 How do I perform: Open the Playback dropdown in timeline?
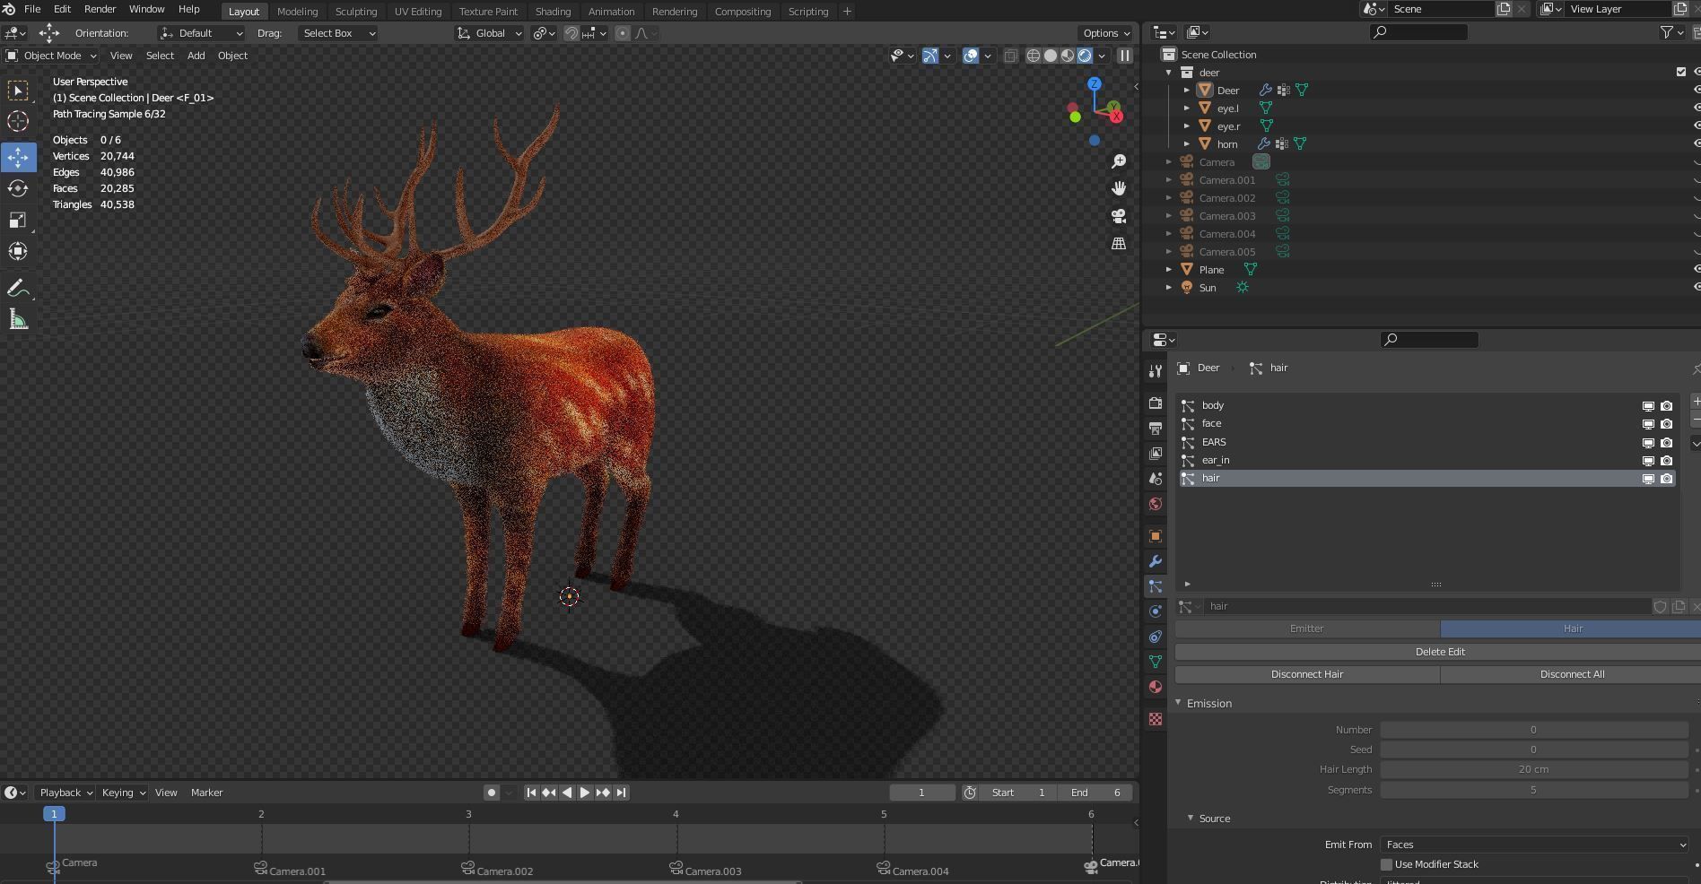65,793
